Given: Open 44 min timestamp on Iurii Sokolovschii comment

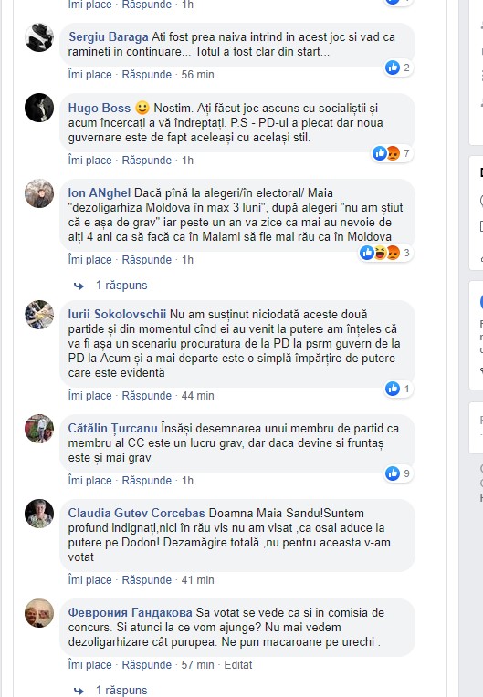Looking at the screenshot, I should coord(197,396).
